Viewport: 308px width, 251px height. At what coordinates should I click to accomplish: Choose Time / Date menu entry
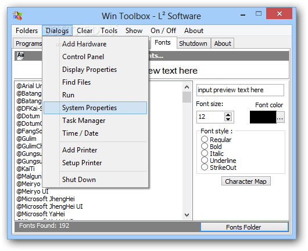[95, 133]
